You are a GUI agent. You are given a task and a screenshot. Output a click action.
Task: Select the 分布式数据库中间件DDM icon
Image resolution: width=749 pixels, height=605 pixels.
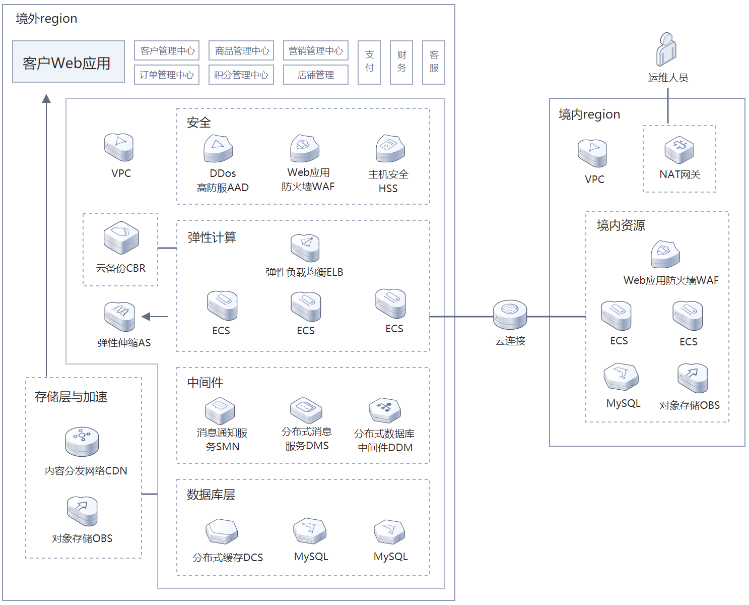coord(385,411)
